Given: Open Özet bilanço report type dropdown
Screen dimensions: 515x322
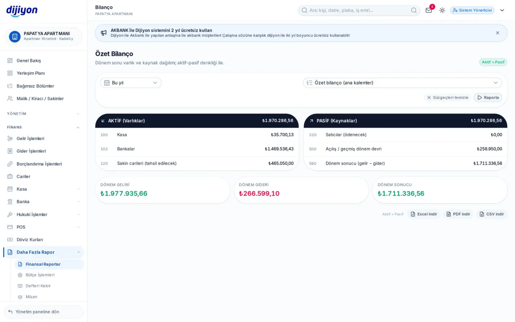Looking at the screenshot, I should tap(402, 83).
